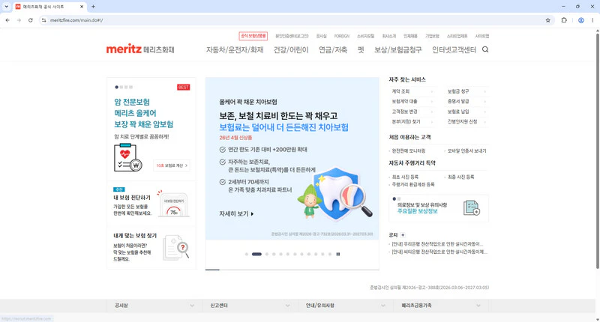Click the 주행거리 환급계좌 등록 link
This screenshot has width=600, height=322.
[413, 184]
